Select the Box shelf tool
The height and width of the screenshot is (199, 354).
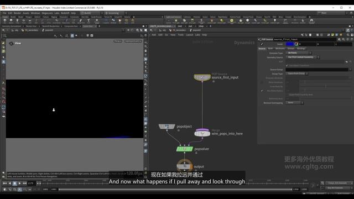[5, 21]
